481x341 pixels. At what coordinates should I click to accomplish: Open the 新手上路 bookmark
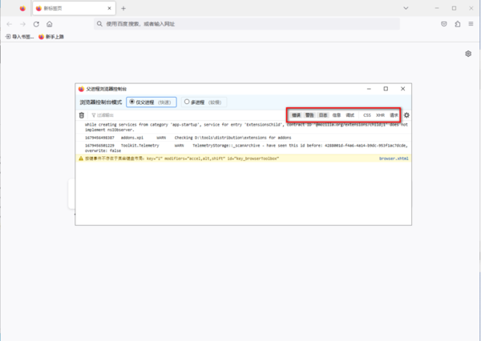(x=51, y=37)
